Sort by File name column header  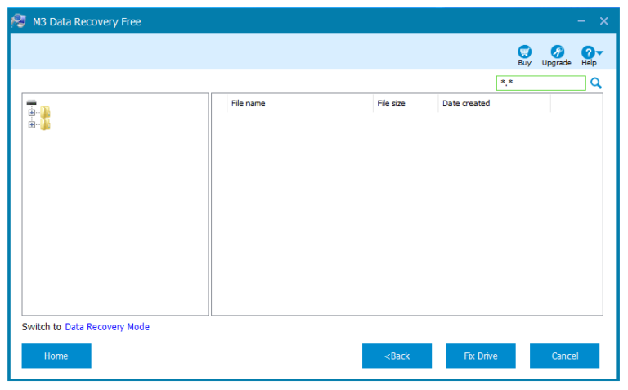[300, 103]
